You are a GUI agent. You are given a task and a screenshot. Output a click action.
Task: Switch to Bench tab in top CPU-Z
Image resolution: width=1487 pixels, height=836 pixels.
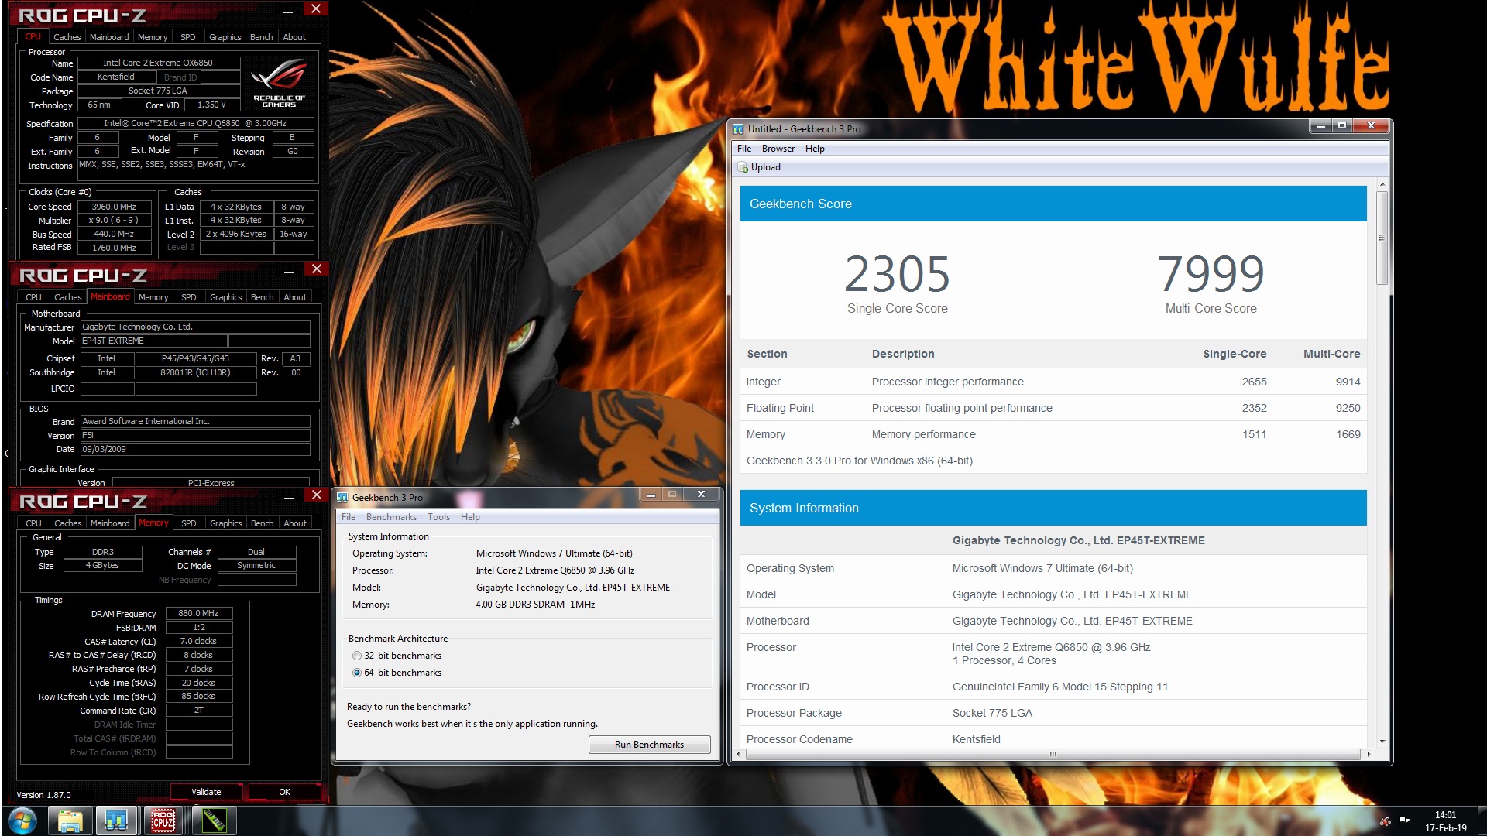tap(261, 37)
